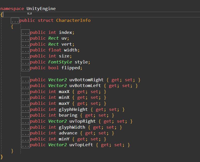Click the 'maxX' property name

[x=64, y=92]
